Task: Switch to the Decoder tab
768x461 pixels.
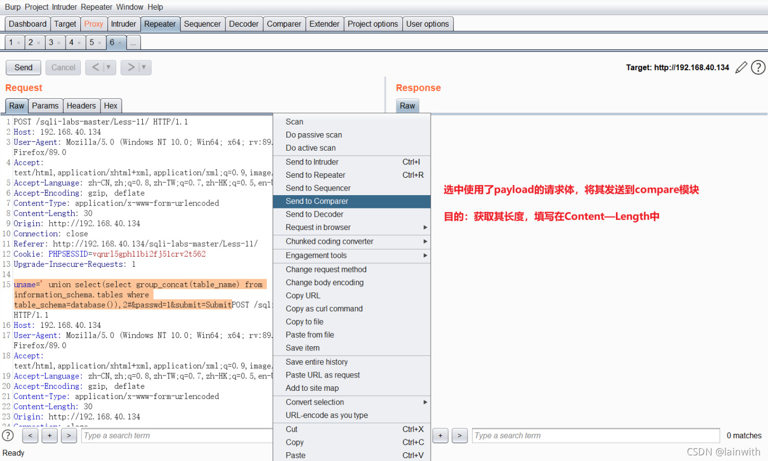Action: (x=244, y=24)
